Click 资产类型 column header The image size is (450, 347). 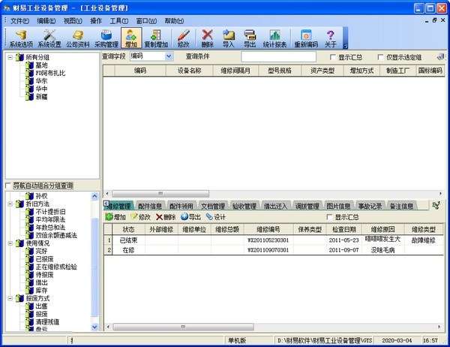322,71
